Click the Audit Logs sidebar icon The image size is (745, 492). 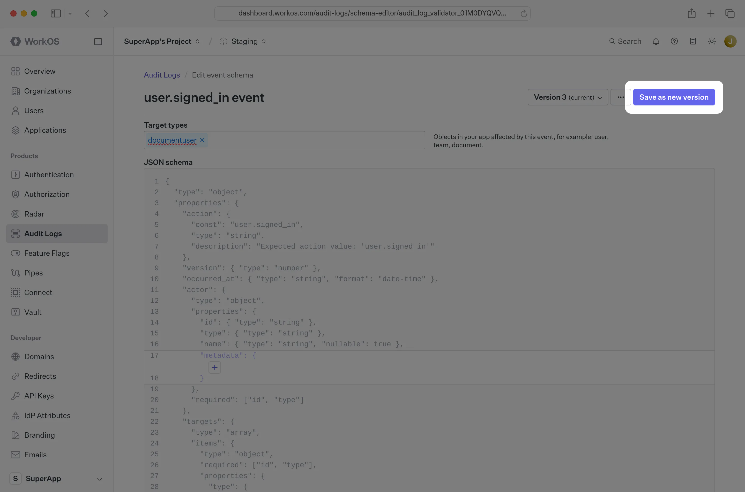[15, 233]
